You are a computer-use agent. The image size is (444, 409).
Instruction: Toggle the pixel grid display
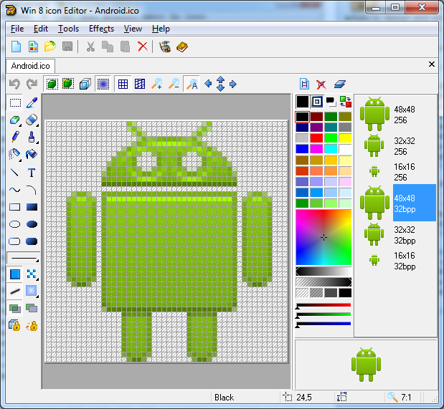[123, 84]
